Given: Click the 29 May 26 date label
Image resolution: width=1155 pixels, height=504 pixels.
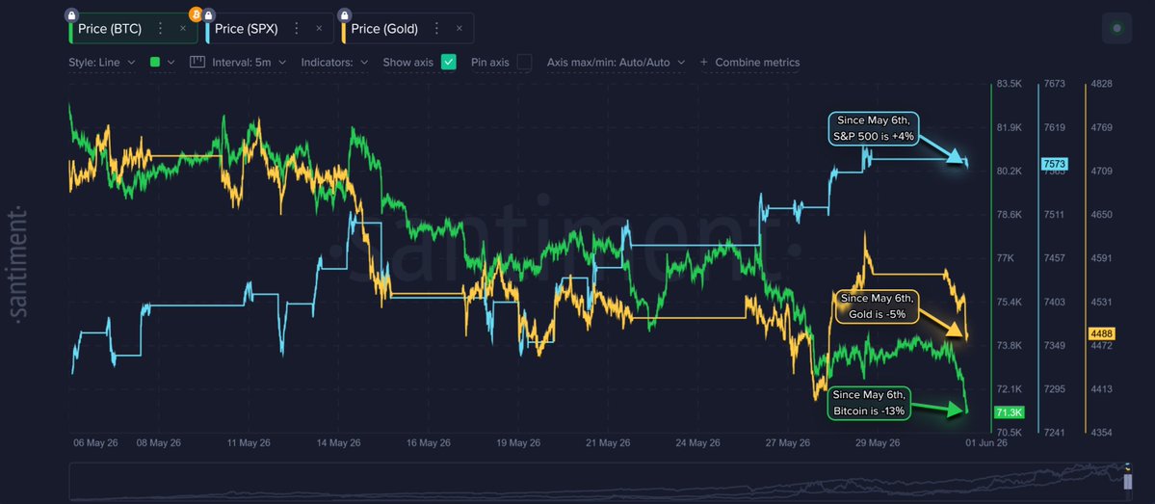Looking at the screenshot, I should pyautogui.click(x=879, y=443).
